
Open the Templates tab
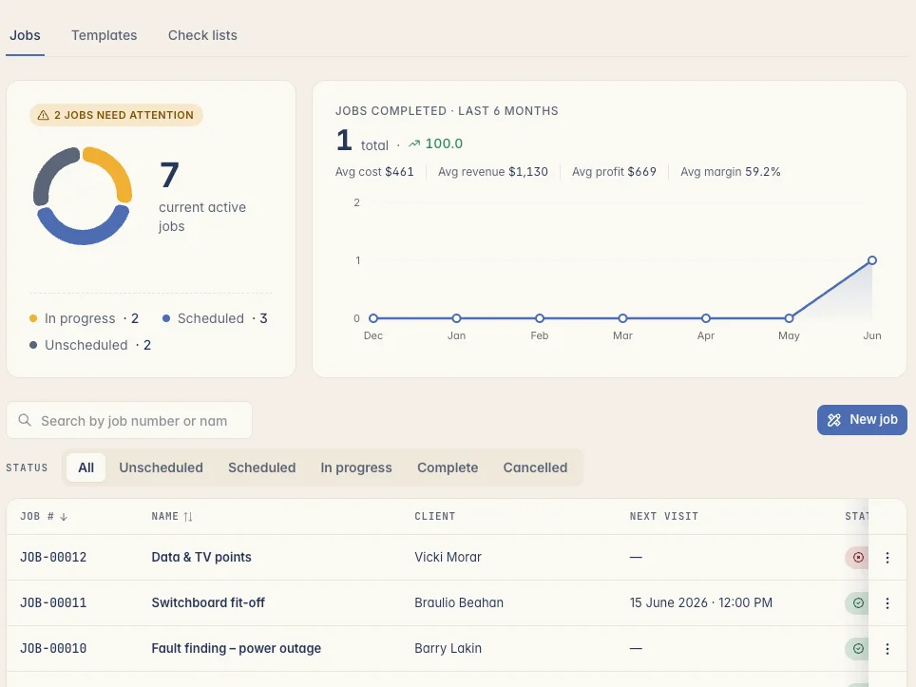tap(104, 35)
